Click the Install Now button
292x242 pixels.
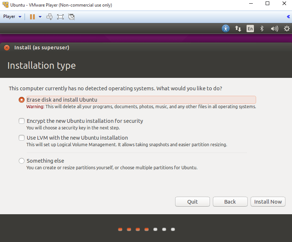click(x=268, y=202)
